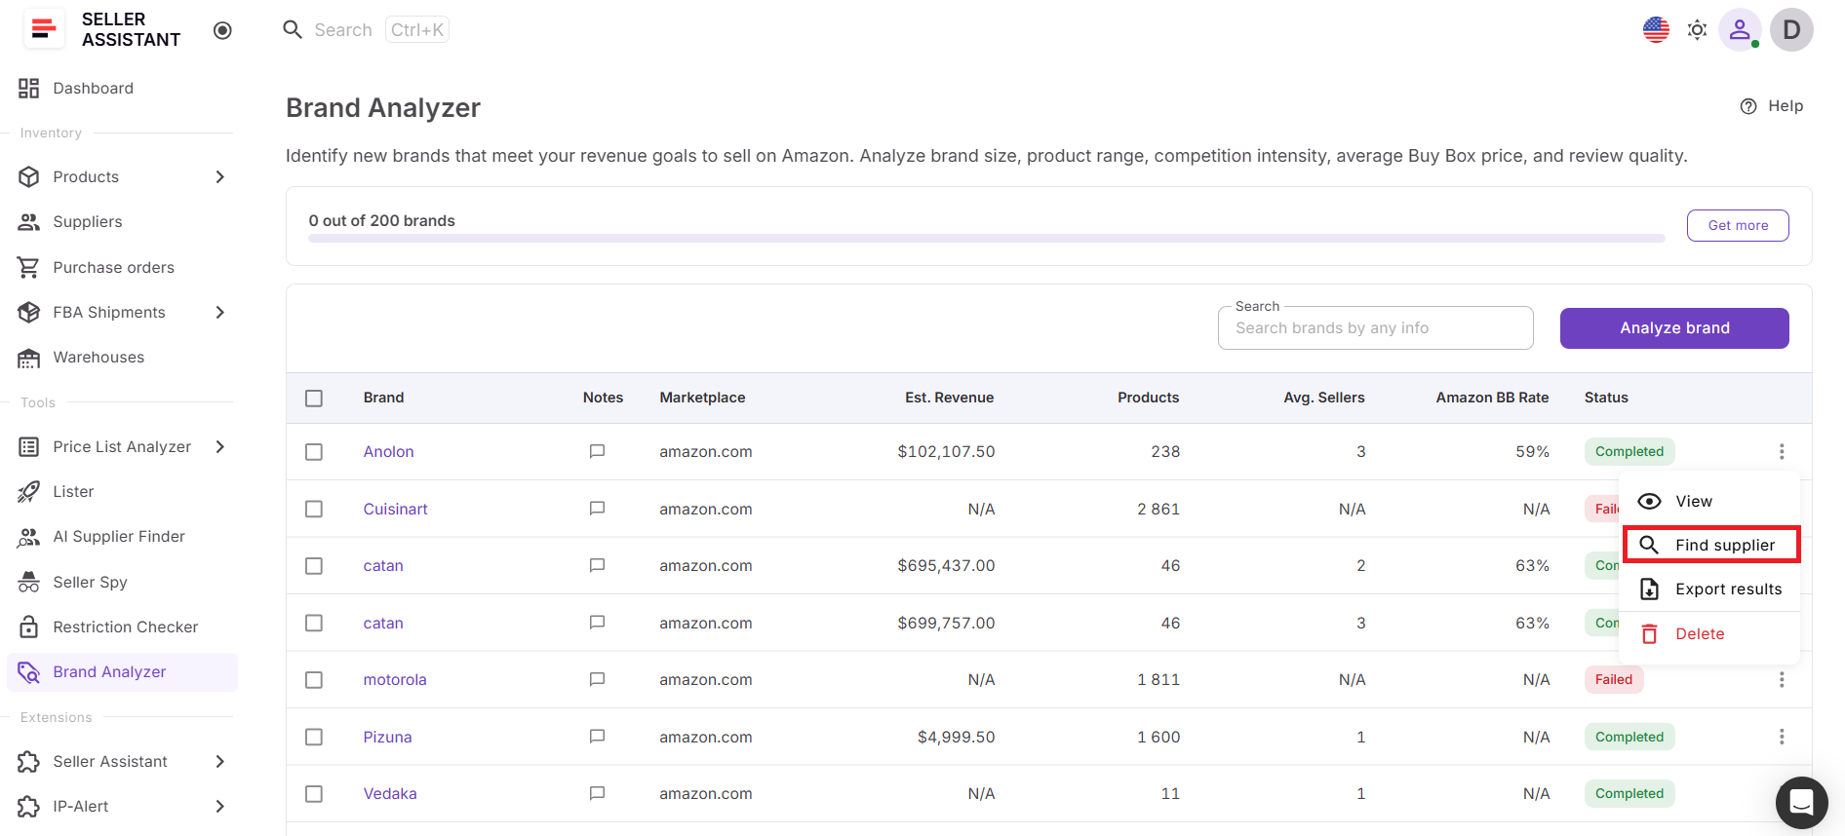The height and width of the screenshot is (836, 1845).
Task: Toggle light/dark theme sun icon
Action: (x=1697, y=29)
